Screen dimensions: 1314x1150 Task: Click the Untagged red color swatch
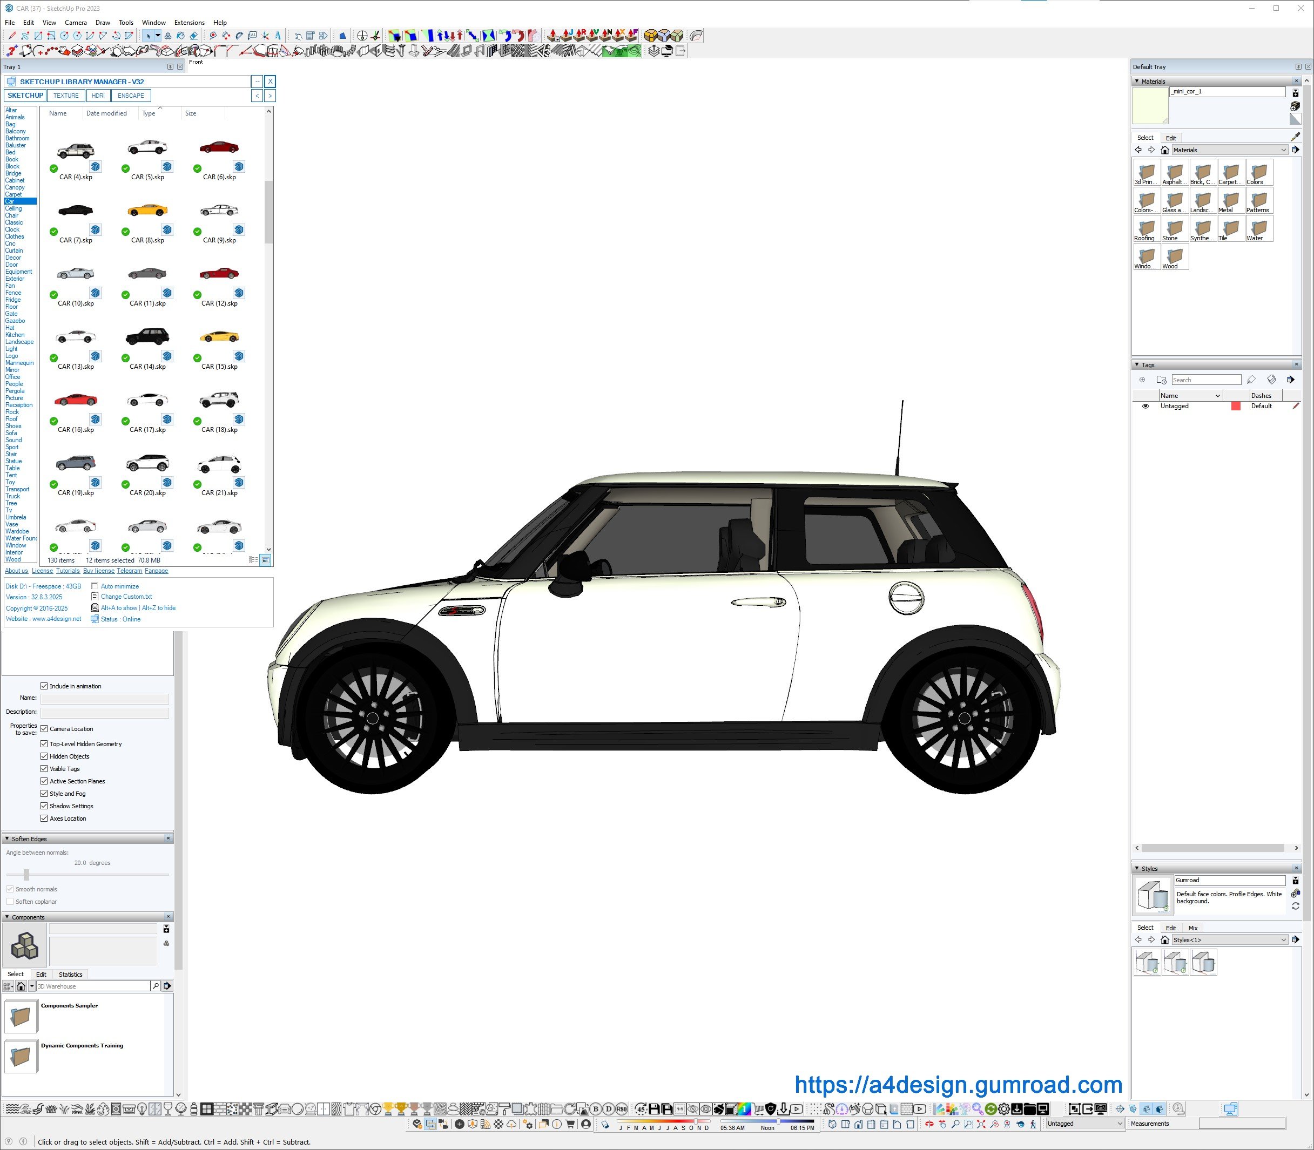pos(1236,406)
